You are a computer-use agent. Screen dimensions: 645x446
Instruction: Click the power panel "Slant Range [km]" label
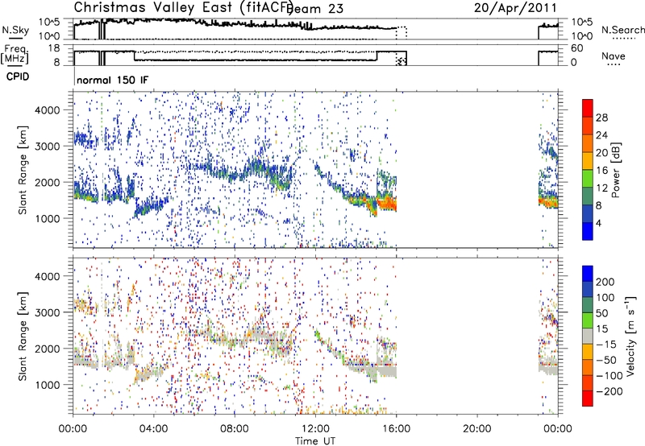23,170
